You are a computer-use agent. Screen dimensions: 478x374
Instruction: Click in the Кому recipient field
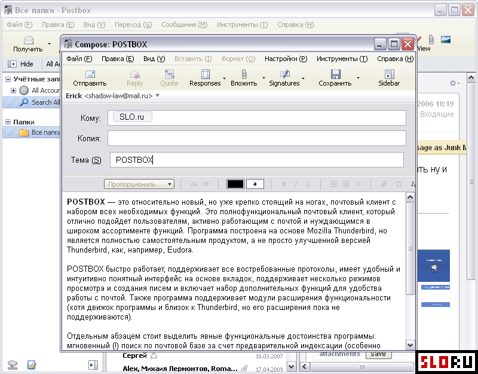click(257, 118)
